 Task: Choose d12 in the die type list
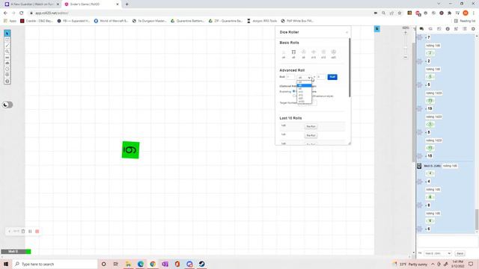305,95
